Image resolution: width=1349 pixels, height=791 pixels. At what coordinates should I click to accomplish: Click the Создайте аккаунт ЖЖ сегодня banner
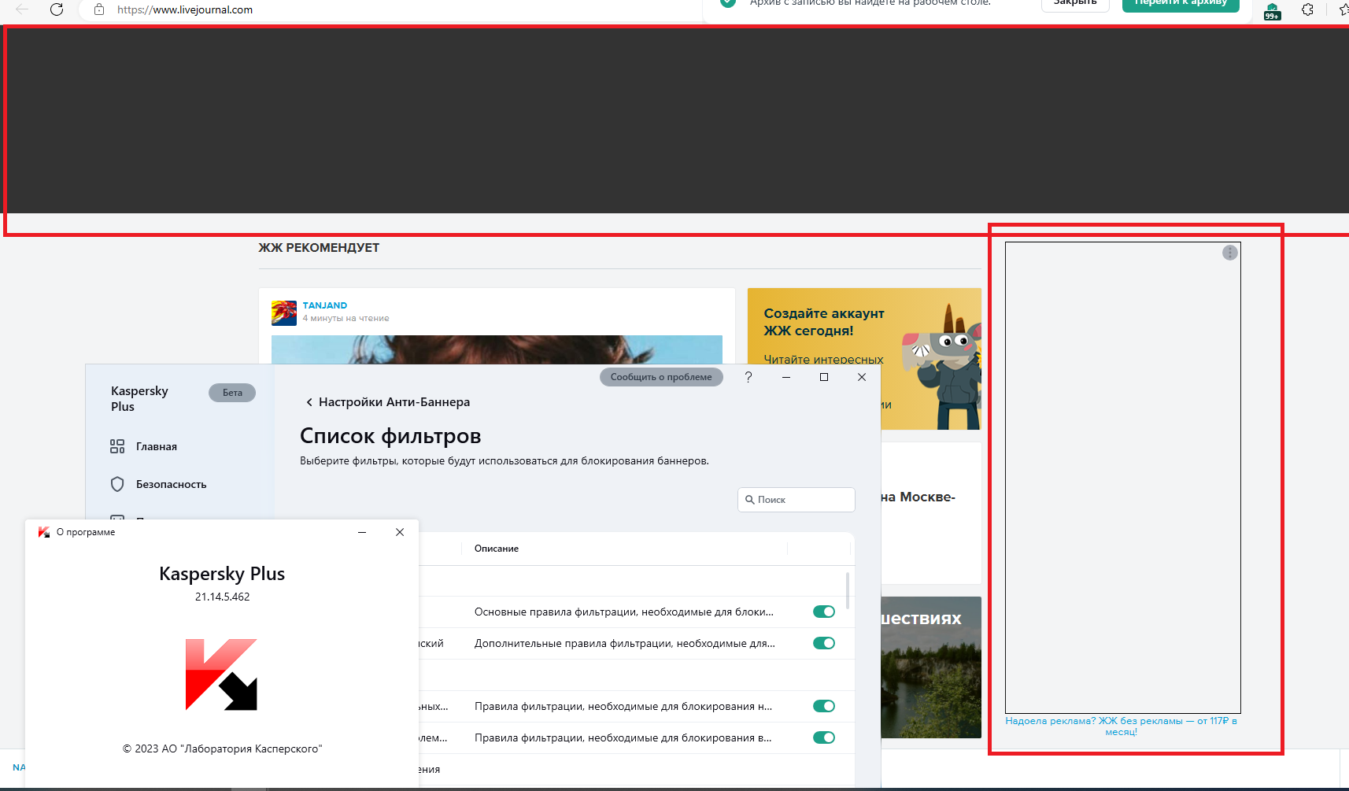click(x=864, y=359)
